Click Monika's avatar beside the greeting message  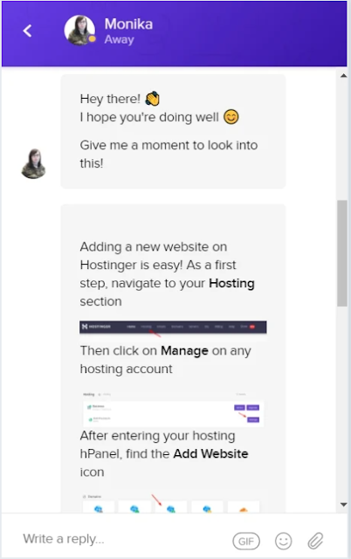[33, 163]
